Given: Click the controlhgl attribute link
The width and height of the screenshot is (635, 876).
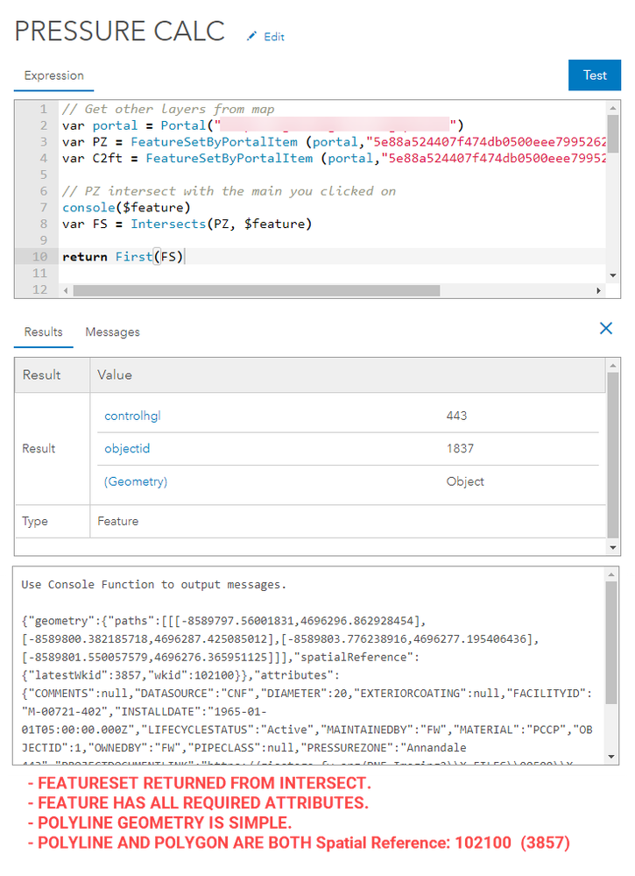Looking at the screenshot, I should 132,416.
